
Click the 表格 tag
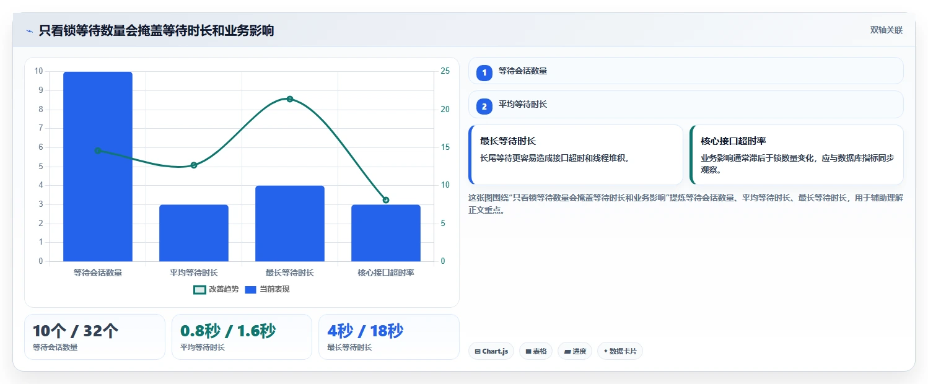coord(536,351)
